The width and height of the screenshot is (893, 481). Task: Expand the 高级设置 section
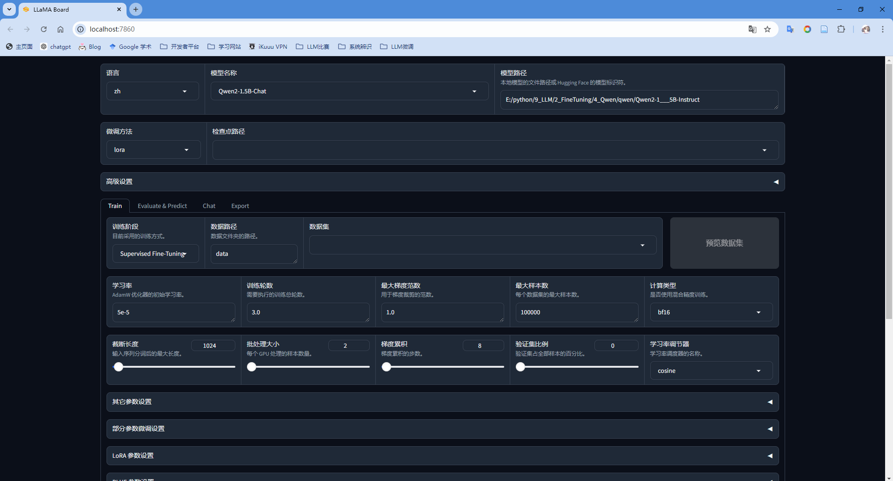click(x=442, y=182)
